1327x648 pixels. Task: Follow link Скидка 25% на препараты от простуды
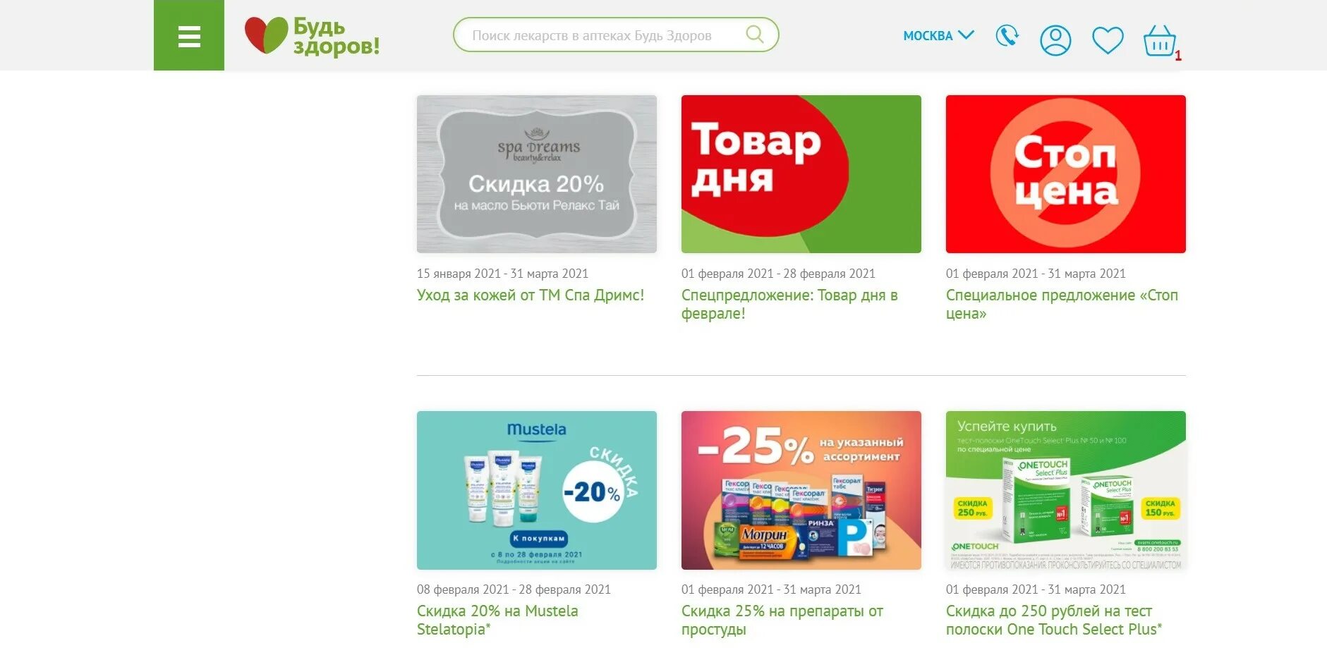click(x=782, y=620)
